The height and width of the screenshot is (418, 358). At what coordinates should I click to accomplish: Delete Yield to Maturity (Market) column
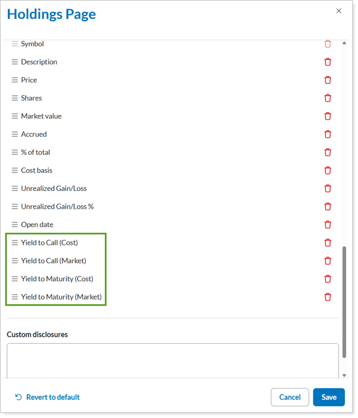328,297
